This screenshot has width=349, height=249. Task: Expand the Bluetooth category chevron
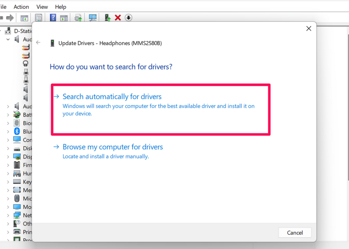[8, 131]
